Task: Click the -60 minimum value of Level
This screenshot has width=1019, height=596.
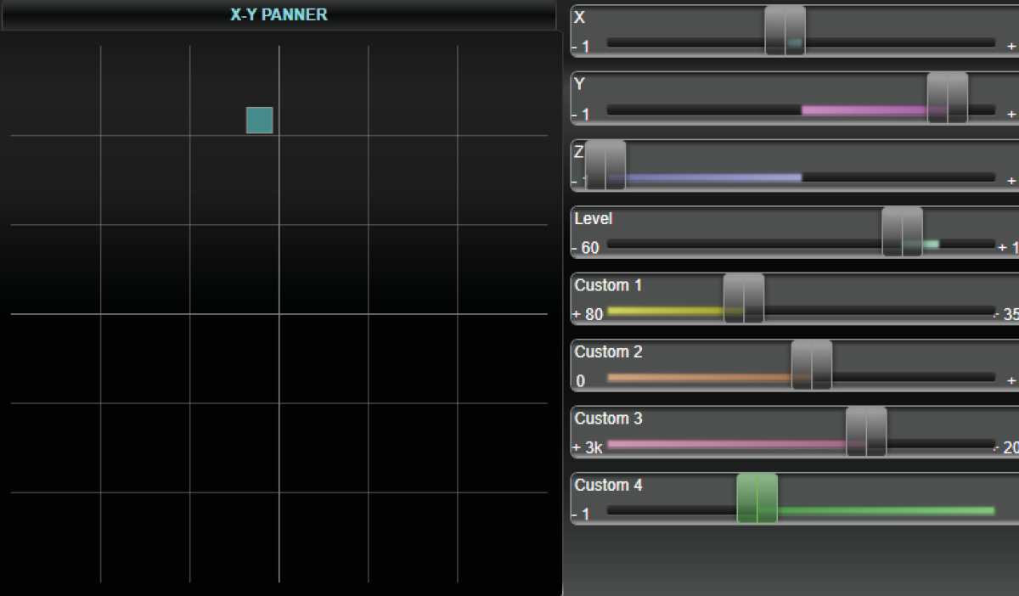Action: tap(586, 248)
